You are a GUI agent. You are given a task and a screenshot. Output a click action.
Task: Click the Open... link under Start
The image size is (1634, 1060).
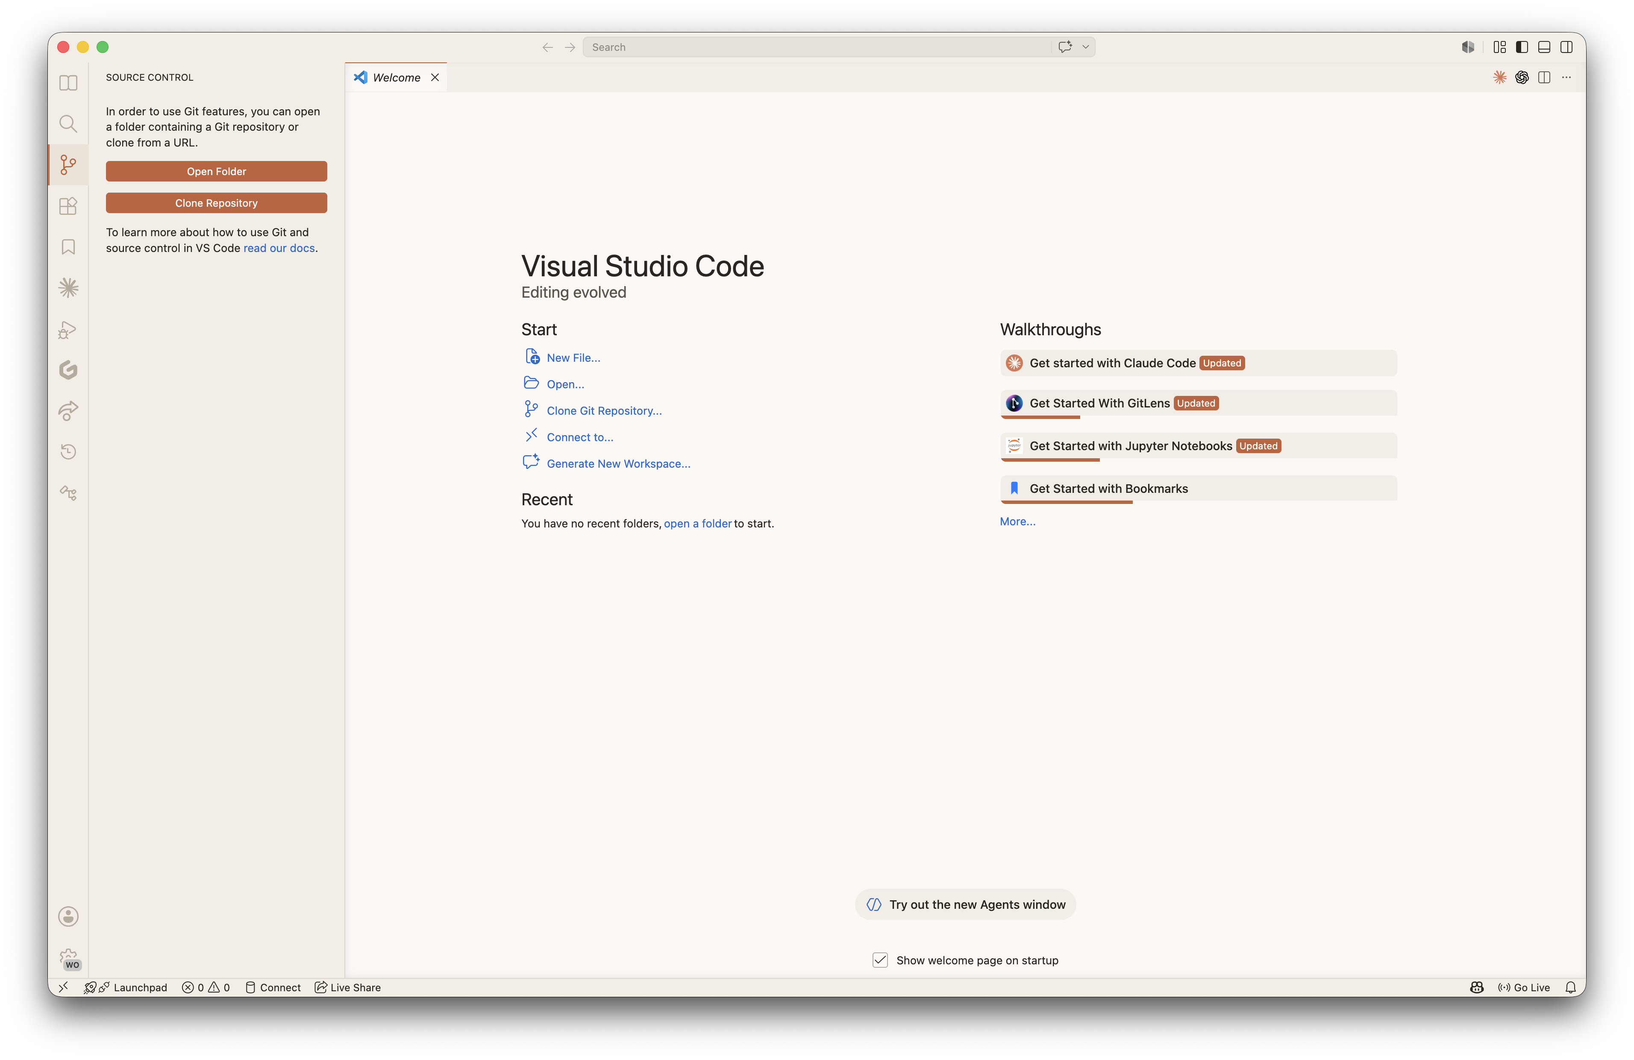(565, 384)
